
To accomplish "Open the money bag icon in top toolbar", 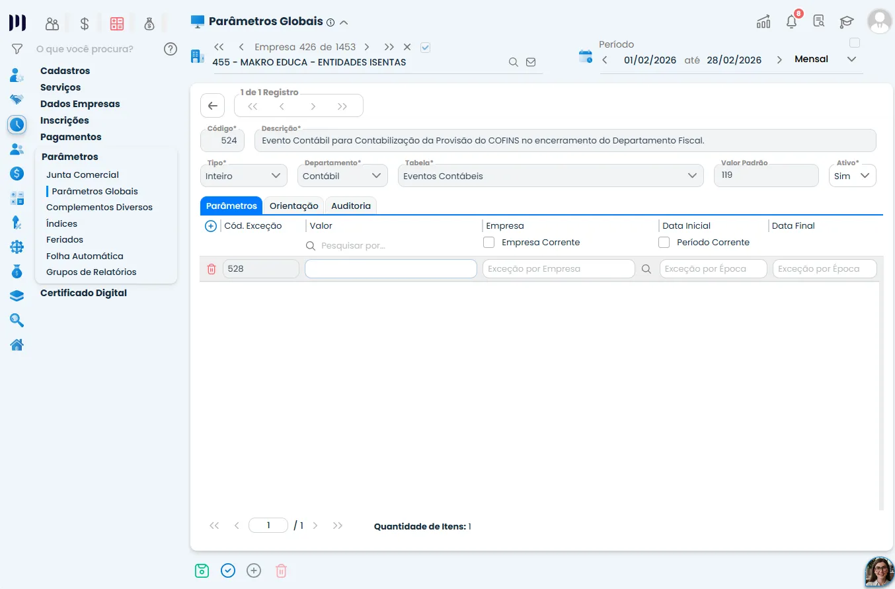I will 149,24.
